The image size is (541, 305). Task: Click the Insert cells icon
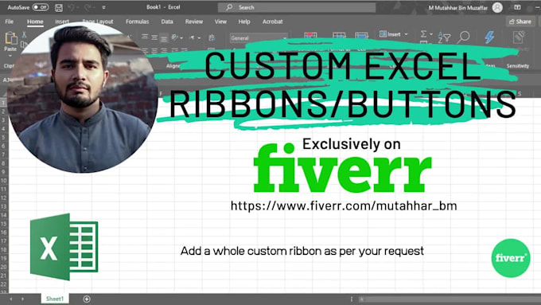tap(383, 34)
